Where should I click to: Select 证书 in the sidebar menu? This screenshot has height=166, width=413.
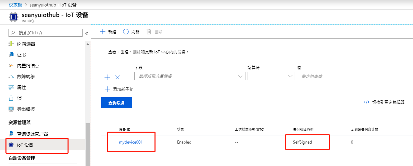click(x=21, y=55)
